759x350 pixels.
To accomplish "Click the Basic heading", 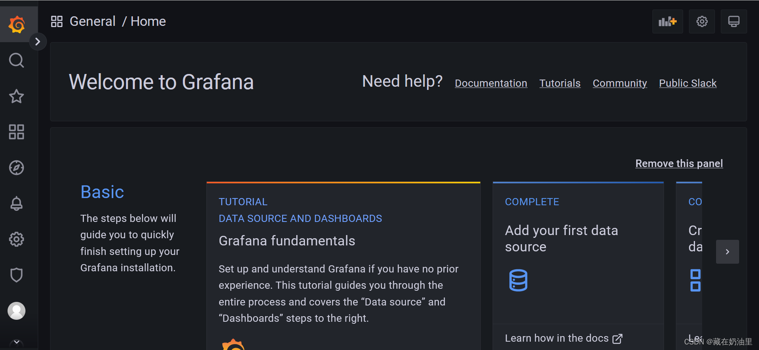I will [x=102, y=192].
